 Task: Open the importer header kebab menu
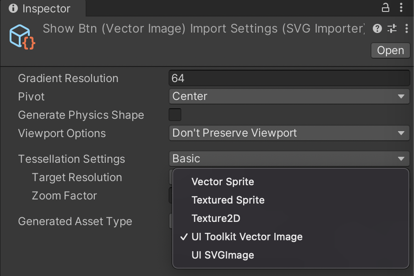click(x=406, y=29)
